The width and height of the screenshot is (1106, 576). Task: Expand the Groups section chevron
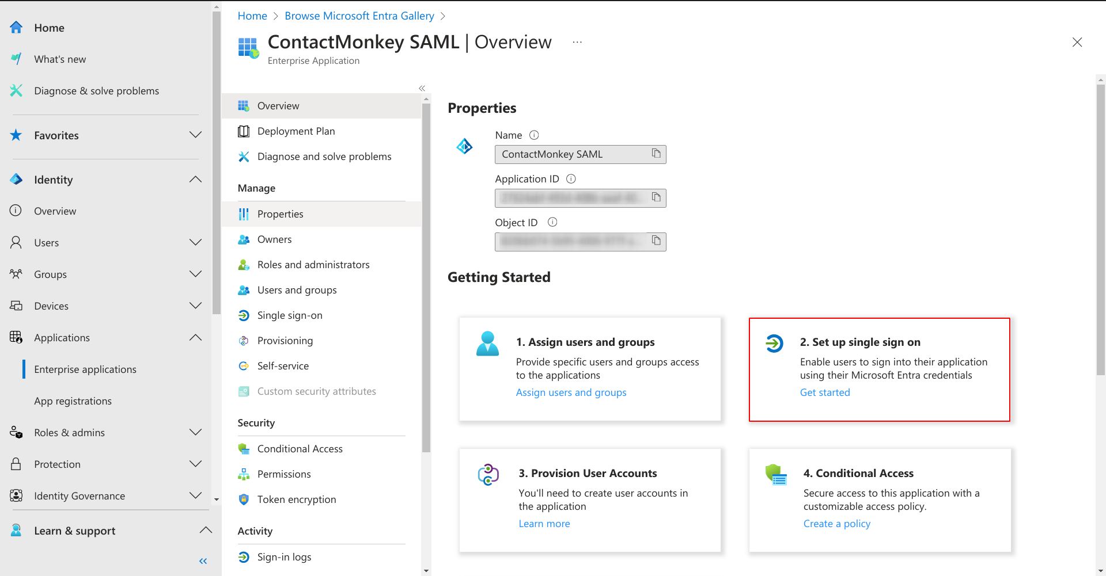196,274
